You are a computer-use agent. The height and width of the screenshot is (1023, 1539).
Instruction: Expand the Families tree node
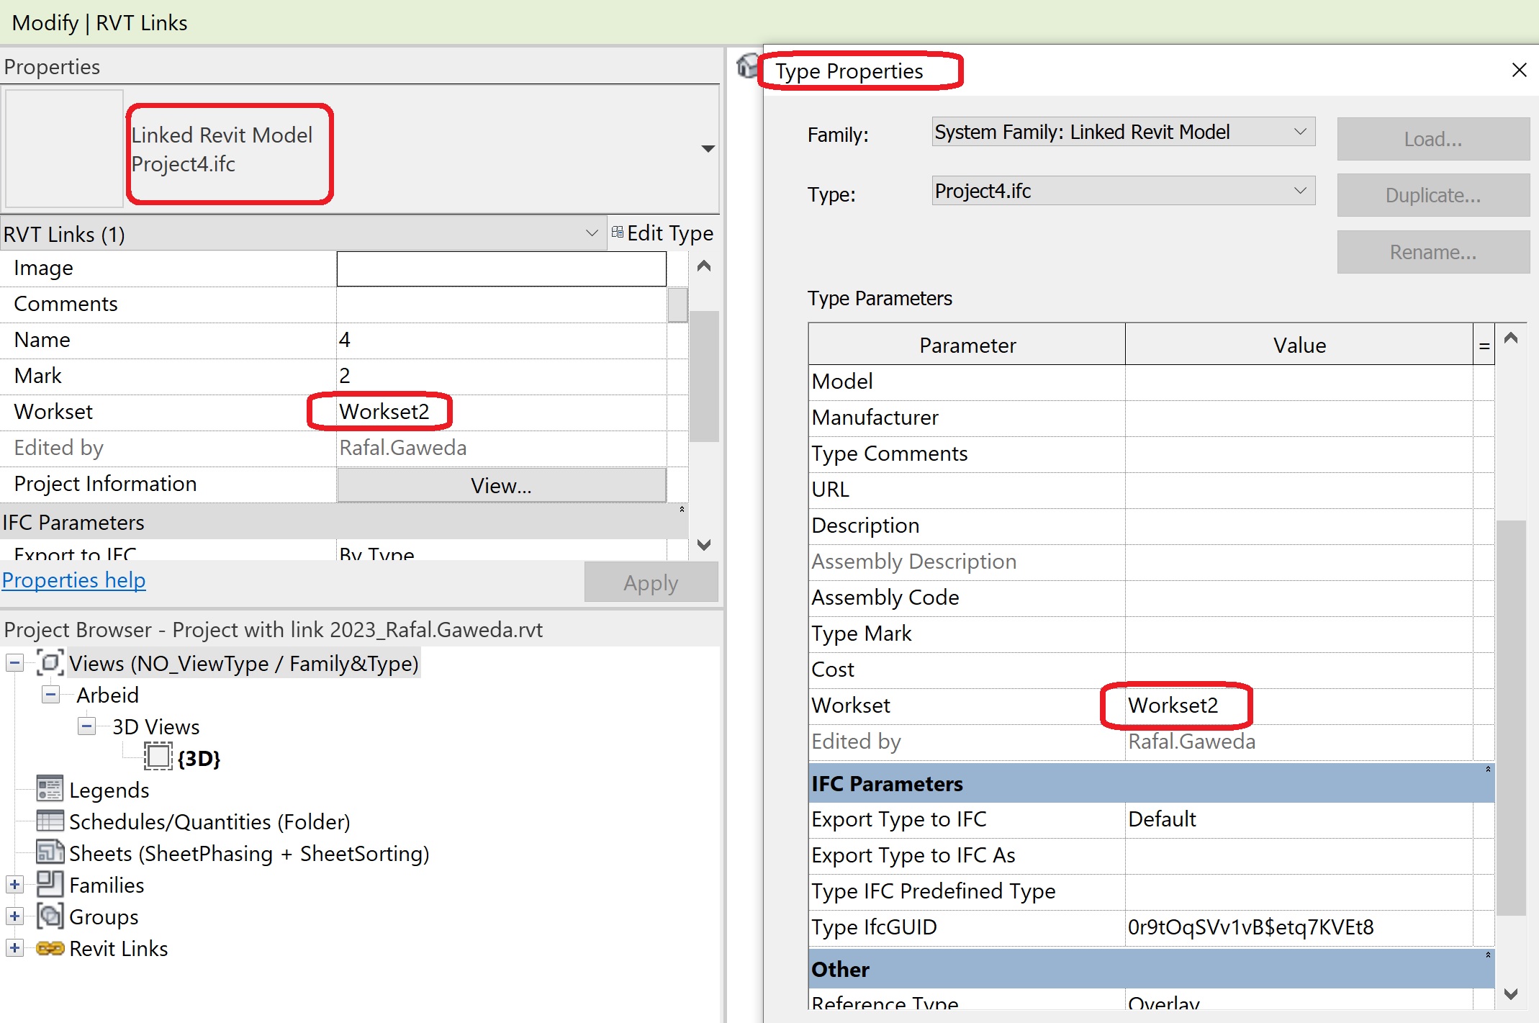(14, 884)
